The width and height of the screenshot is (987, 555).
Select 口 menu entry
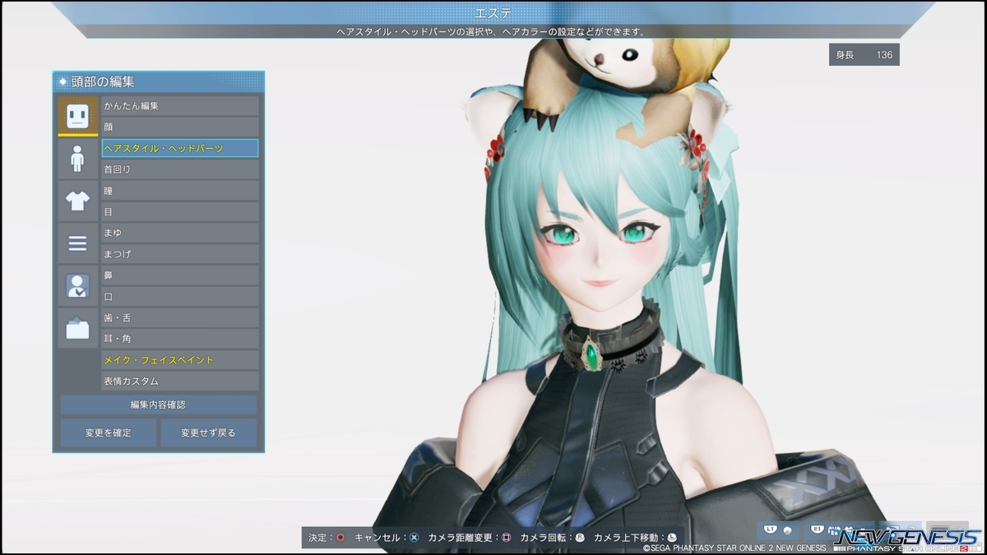(x=179, y=296)
